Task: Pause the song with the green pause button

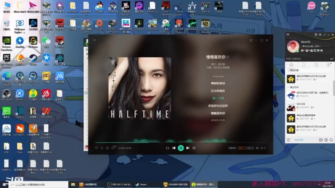Action: 180,148
